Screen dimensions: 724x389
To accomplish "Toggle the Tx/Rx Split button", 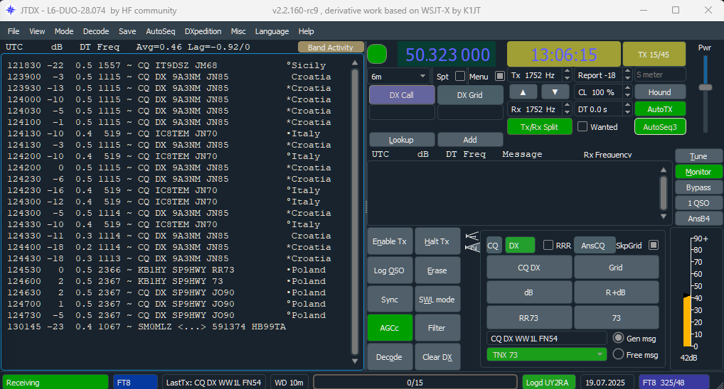I will (539, 127).
